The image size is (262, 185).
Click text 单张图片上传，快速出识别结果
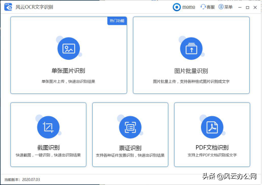(x=69, y=82)
